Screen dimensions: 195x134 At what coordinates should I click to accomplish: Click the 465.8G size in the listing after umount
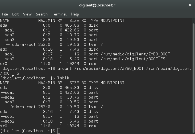pyautogui.click(x=72, y=88)
